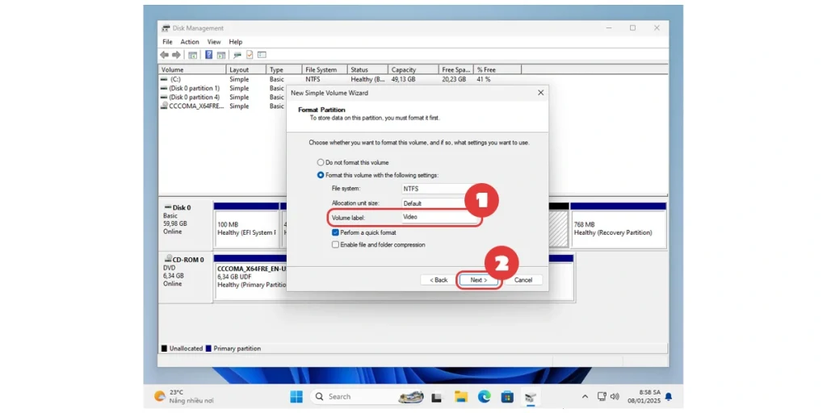Enable file and folder compression checkbox

[x=336, y=244]
